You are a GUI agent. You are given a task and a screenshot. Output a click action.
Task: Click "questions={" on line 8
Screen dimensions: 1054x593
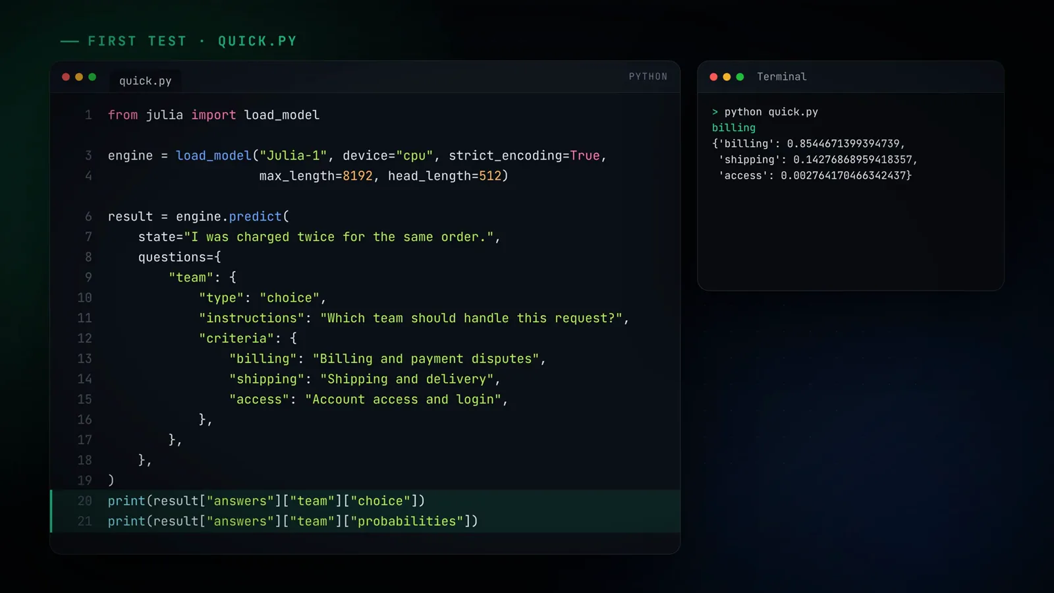click(180, 257)
